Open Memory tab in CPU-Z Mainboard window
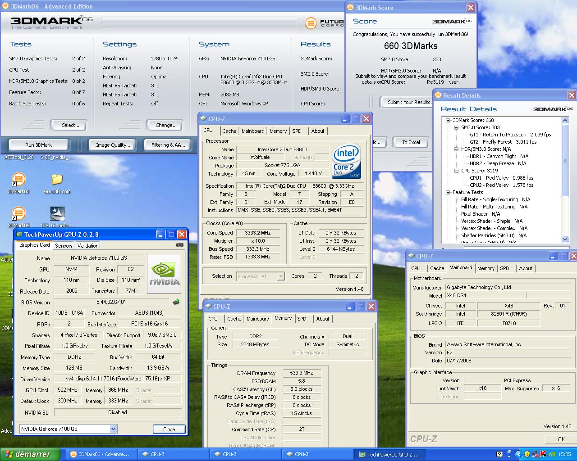 pos(486,268)
